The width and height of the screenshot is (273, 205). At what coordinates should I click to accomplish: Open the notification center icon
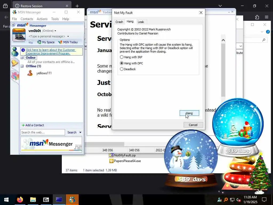[264, 200]
